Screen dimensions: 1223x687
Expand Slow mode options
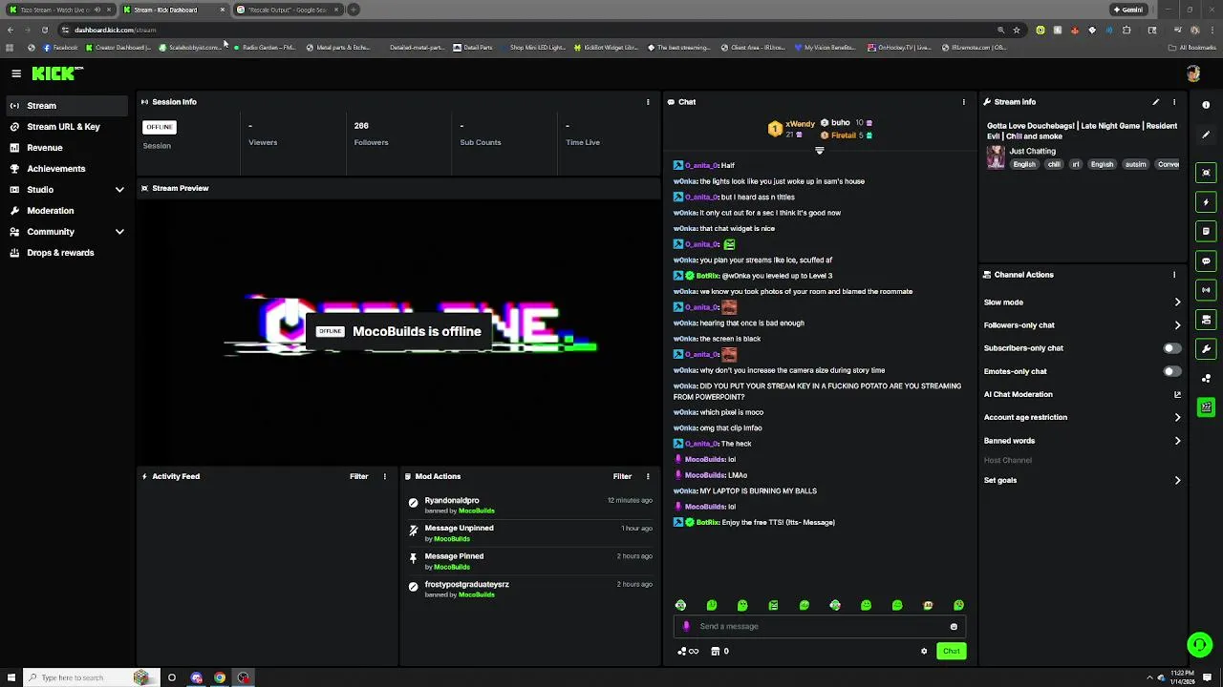pyautogui.click(x=1177, y=302)
